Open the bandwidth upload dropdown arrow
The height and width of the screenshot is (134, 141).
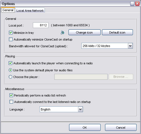130,46
